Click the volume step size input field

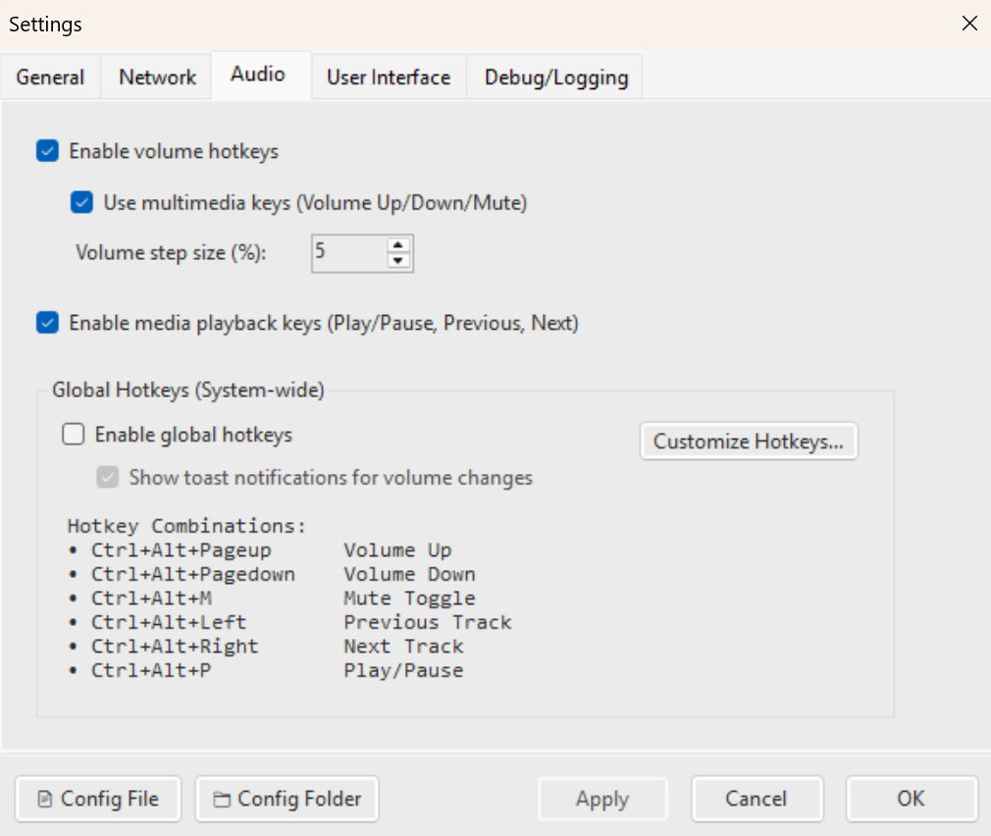(x=348, y=252)
